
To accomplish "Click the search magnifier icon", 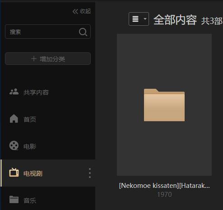I will pyautogui.click(x=83, y=32).
